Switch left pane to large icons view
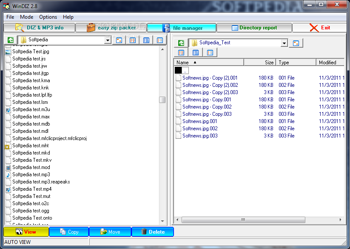 (x=119, y=40)
